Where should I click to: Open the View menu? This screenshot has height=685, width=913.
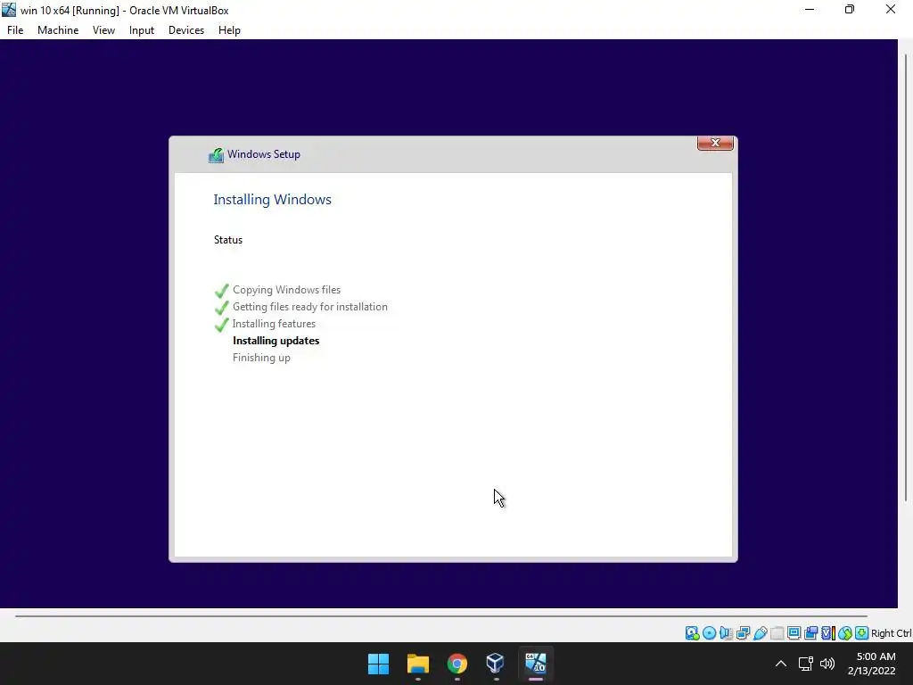click(103, 30)
